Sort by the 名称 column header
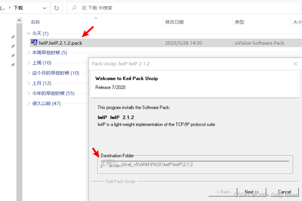This screenshot has height=201, width=302. coord(35,22)
